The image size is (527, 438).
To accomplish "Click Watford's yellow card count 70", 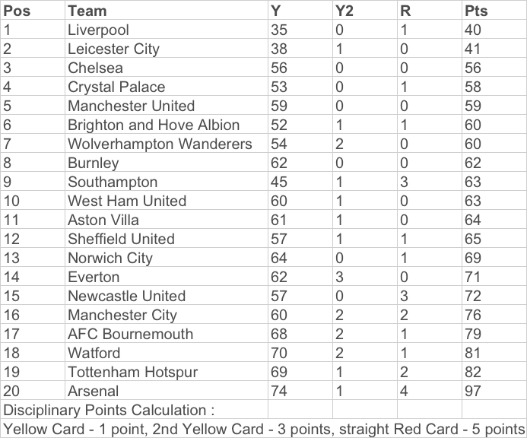I will coord(300,352).
